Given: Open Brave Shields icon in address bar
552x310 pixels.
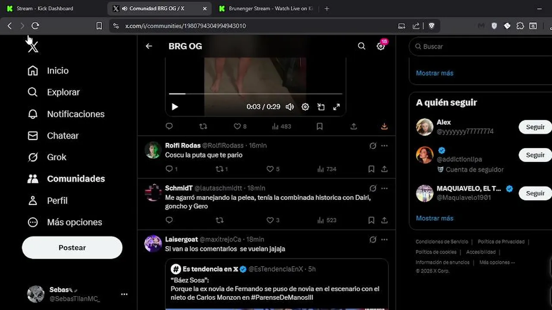Looking at the screenshot, I should pos(431,26).
